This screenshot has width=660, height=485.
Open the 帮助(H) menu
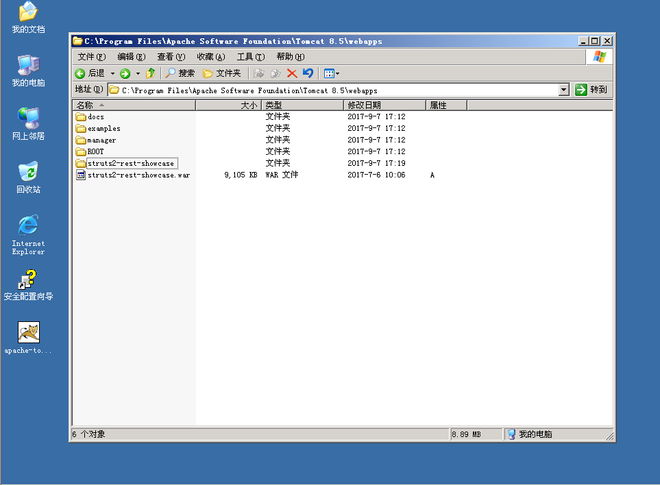pos(291,57)
